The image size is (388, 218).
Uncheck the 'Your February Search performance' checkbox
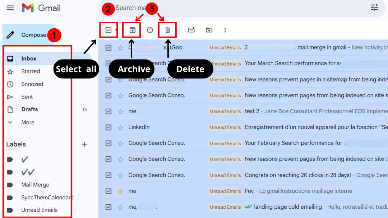(x=108, y=143)
